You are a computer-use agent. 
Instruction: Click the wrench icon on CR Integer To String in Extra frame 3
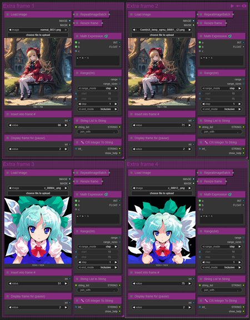(x=82, y=301)
